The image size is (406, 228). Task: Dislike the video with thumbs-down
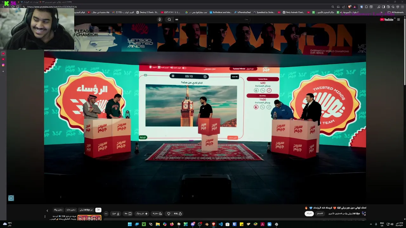point(169,213)
